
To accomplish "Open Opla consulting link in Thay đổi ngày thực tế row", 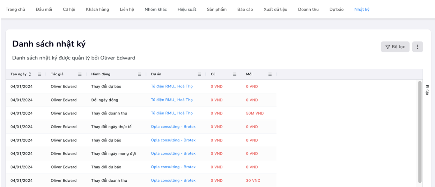I will 173,127.
